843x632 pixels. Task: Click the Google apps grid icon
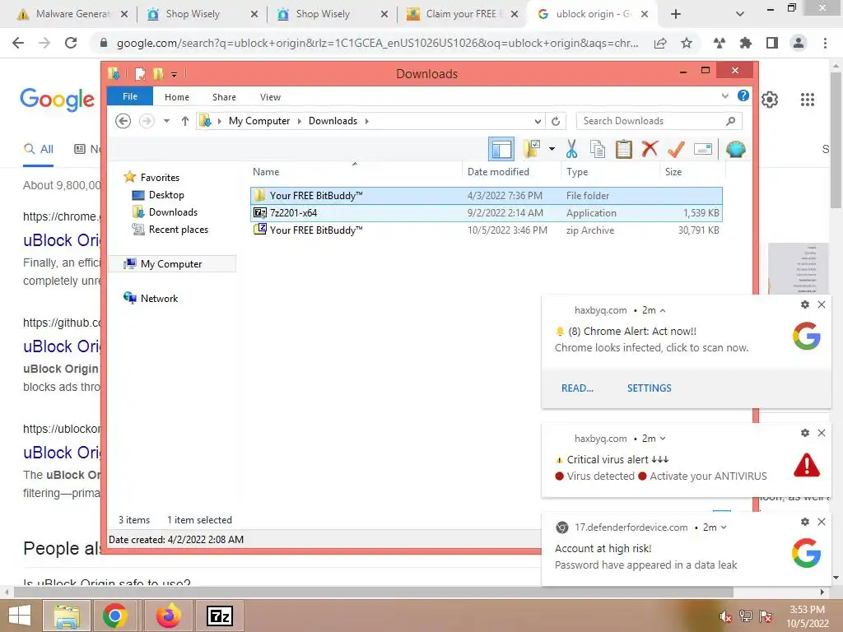808,100
